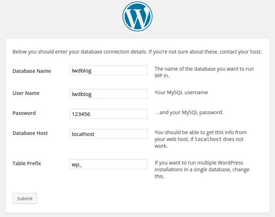The image size is (275, 217).
Task: Click the empty white area right of Submit
Action: (143, 198)
